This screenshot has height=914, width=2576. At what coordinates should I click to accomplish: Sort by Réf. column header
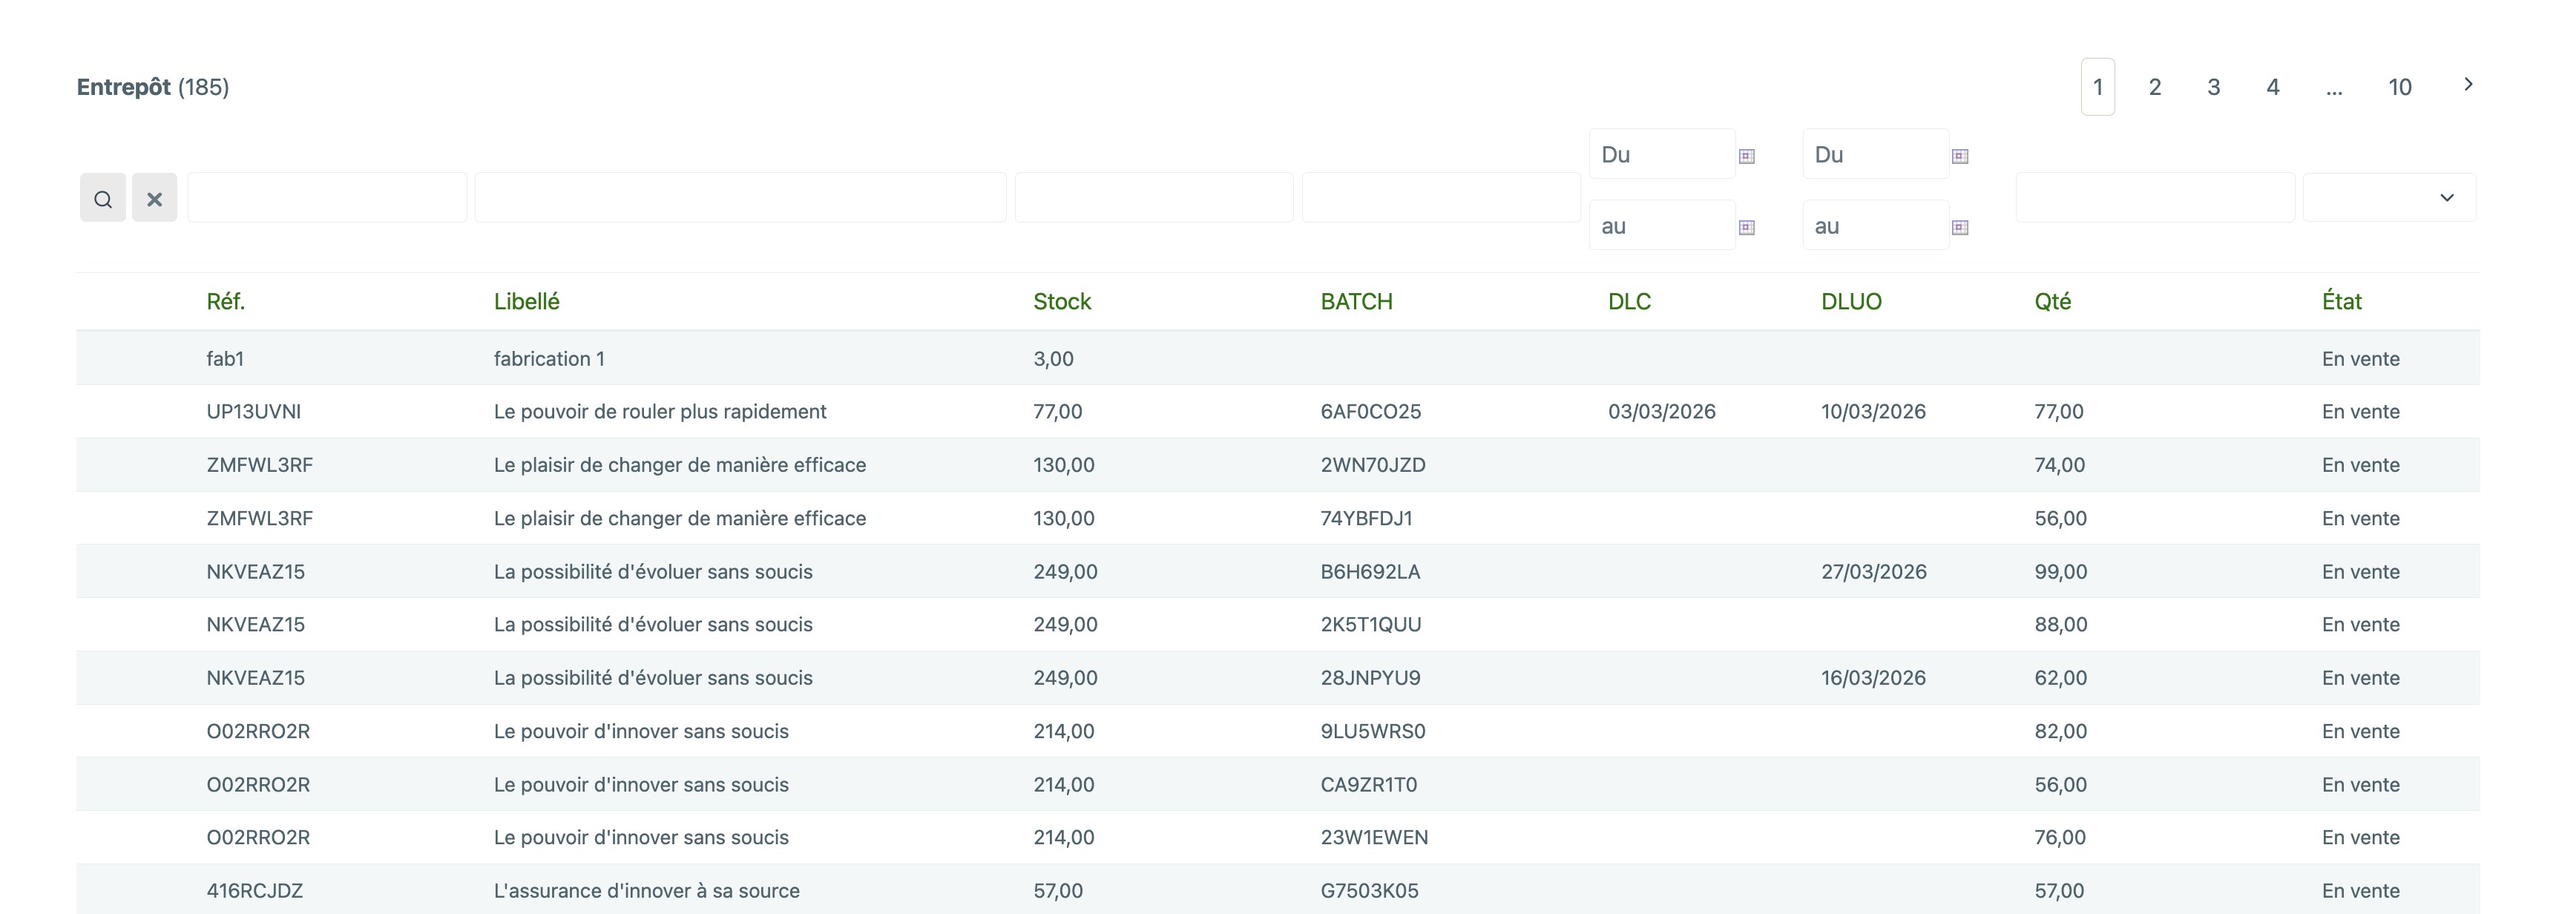tap(226, 301)
